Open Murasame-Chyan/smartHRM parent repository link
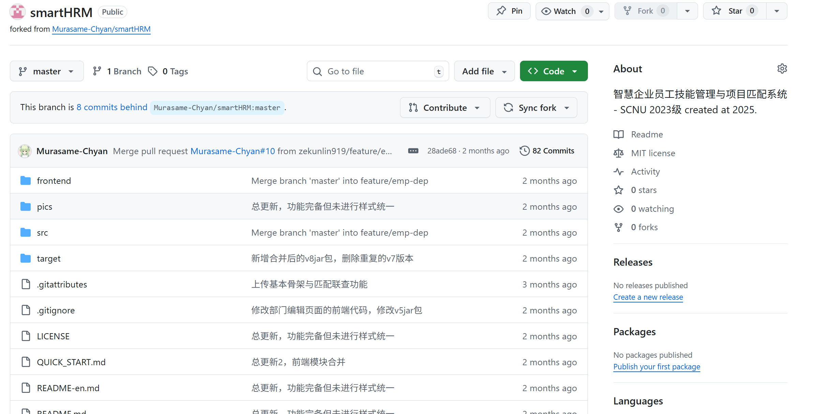Screen dimensions: 816x414 point(101,29)
